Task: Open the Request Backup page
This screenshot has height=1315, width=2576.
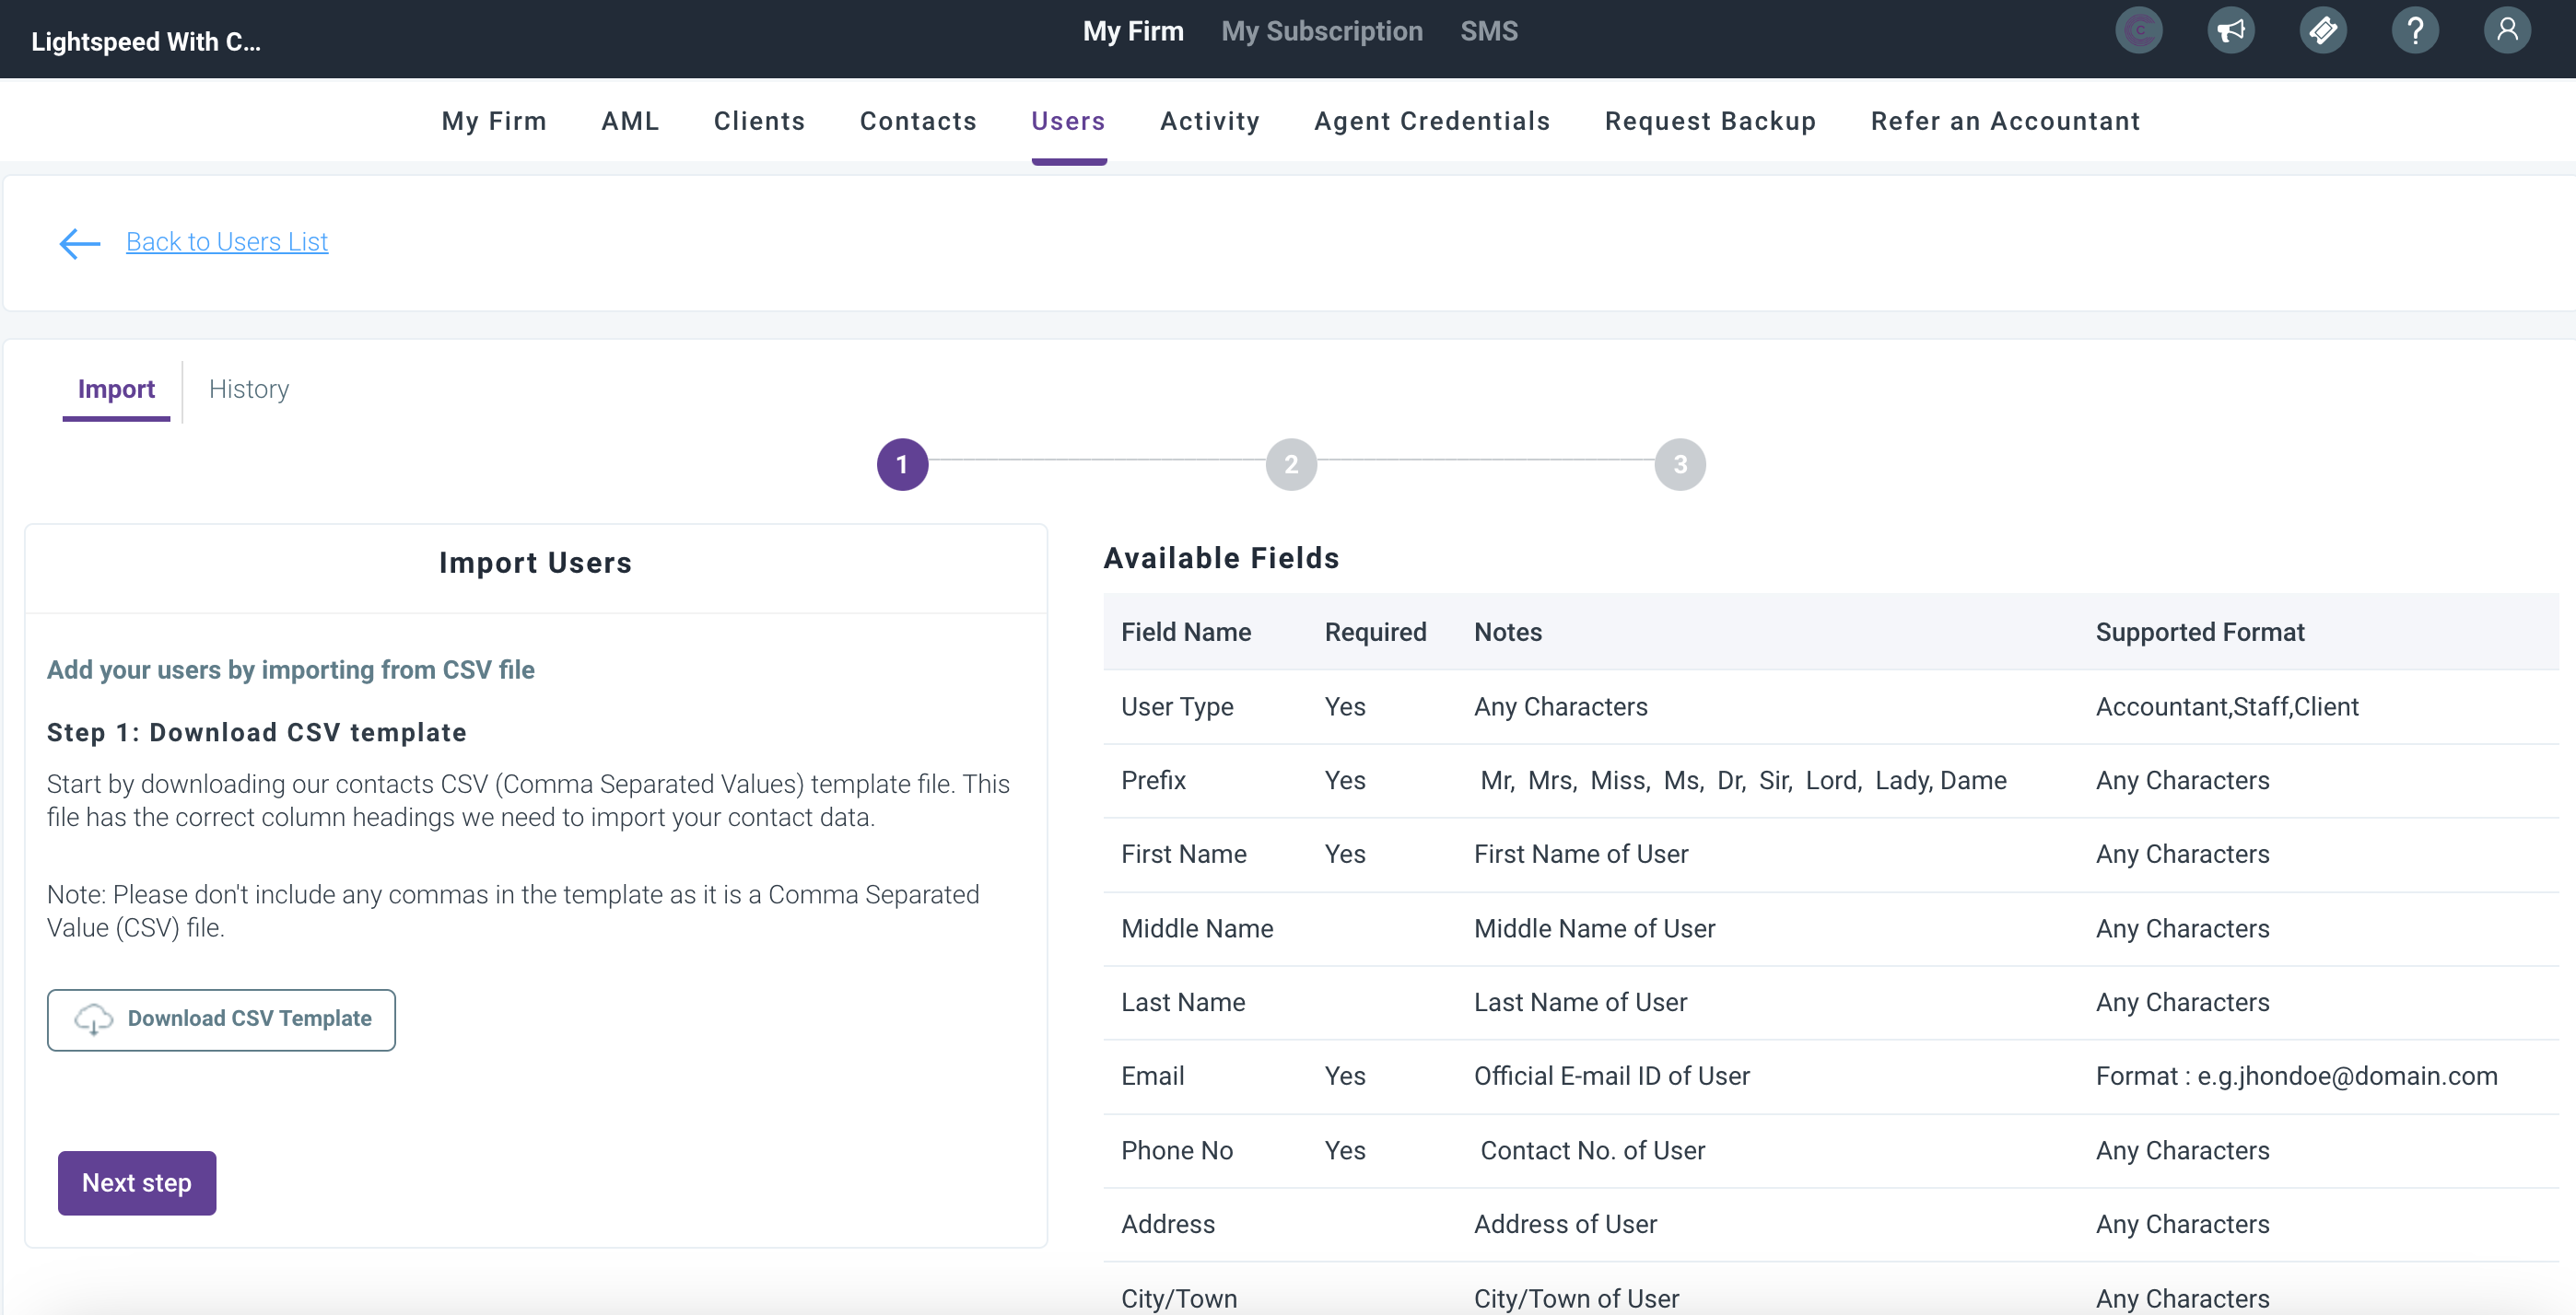Action: [x=1710, y=121]
